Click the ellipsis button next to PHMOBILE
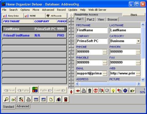Screen dimensions: 147x114 click(105, 63)
